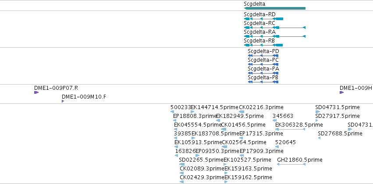Select the Scgdelta-RC transcript glyph
Screen dimensions: 373x184
coord(275,28)
